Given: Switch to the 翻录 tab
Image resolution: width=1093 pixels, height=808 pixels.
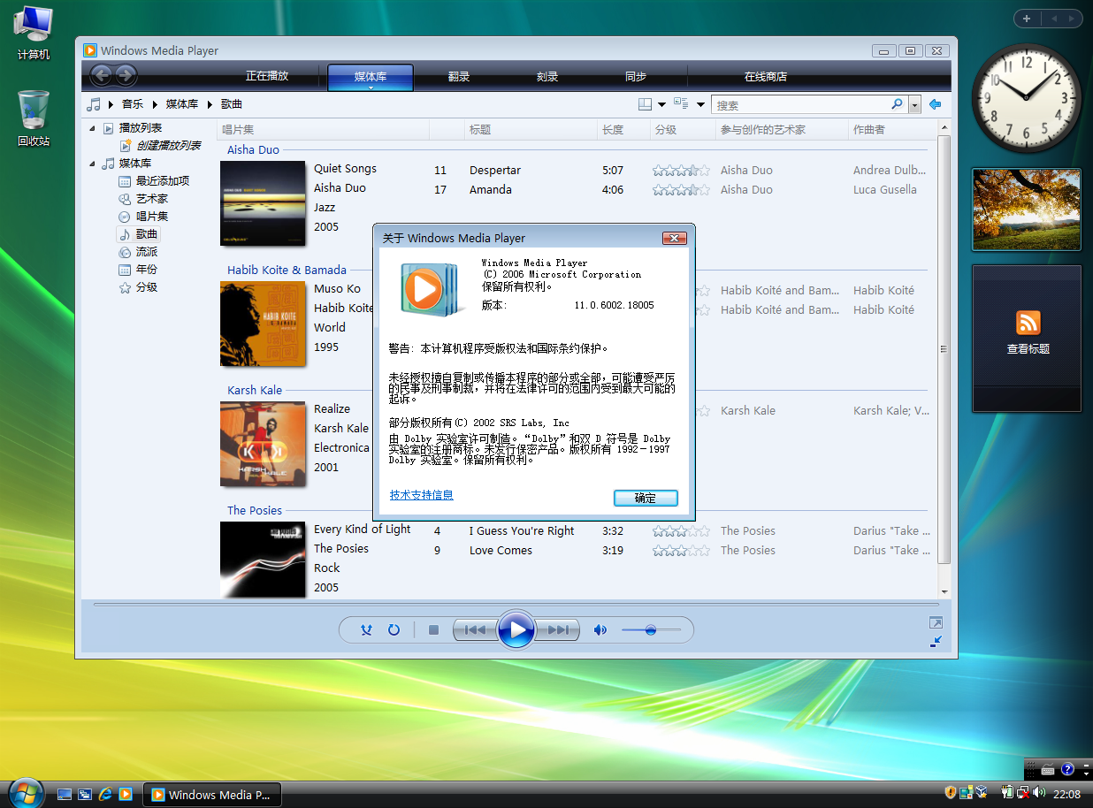Looking at the screenshot, I should coord(458,76).
